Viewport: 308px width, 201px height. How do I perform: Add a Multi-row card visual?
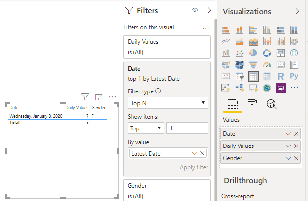pos(294,65)
